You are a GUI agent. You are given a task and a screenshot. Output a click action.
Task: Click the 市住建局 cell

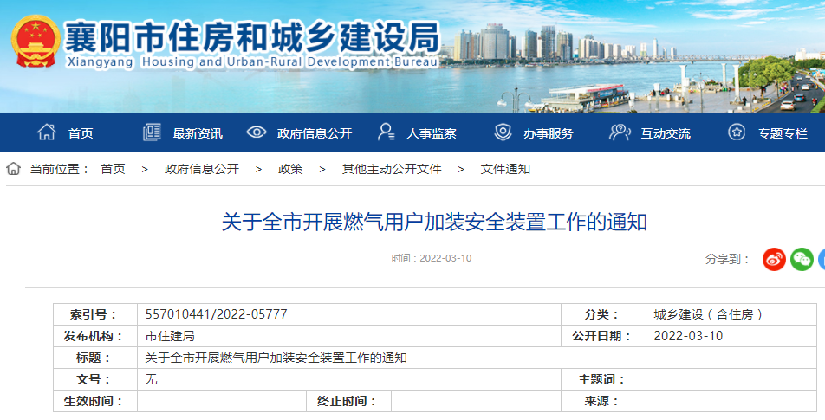click(349, 336)
